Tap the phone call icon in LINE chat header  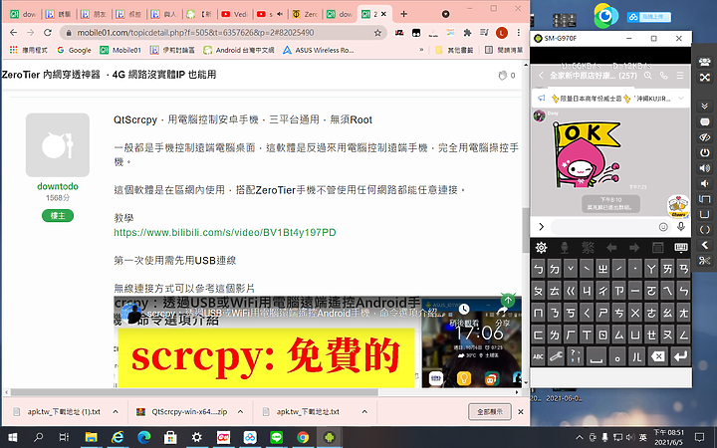tap(664, 76)
